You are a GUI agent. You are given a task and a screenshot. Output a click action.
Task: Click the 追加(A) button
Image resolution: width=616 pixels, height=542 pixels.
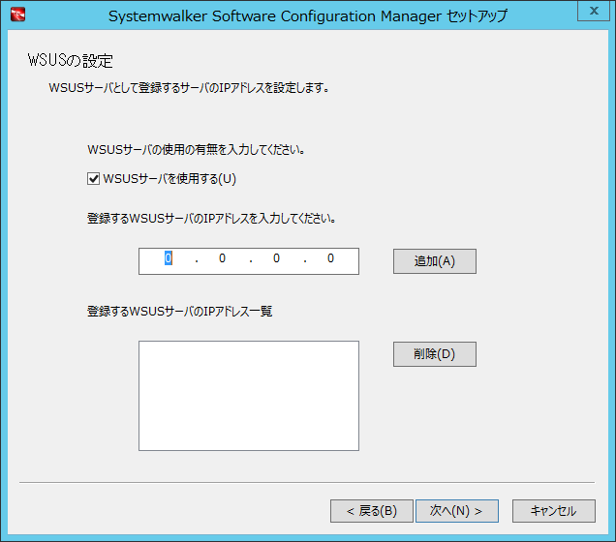[435, 261]
